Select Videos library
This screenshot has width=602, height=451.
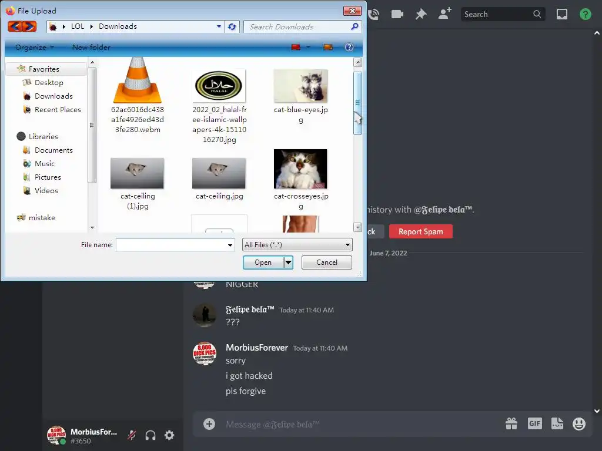pos(46,190)
